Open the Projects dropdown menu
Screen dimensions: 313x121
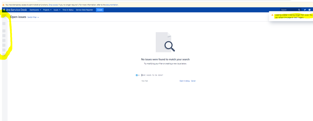pos(47,10)
